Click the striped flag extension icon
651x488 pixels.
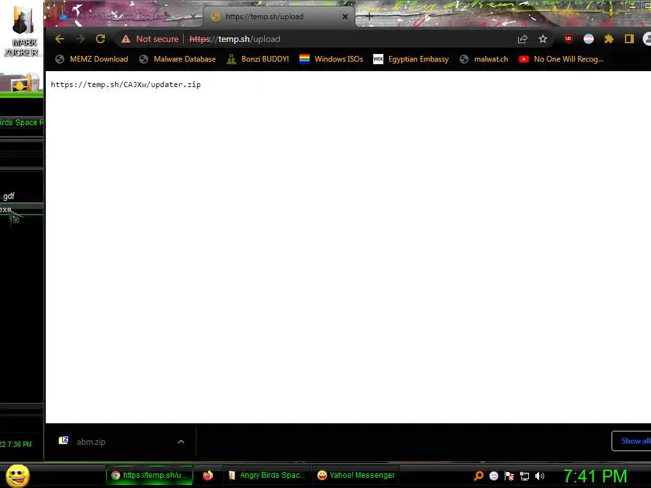point(589,39)
